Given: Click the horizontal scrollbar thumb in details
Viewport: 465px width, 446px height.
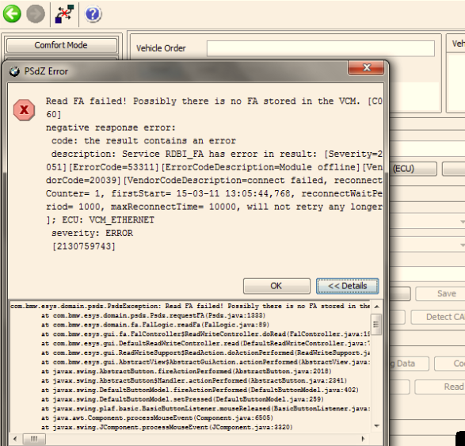Looking at the screenshot, I should [x=34, y=439].
